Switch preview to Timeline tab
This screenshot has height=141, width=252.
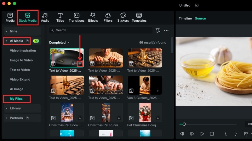(x=185, y=18)
